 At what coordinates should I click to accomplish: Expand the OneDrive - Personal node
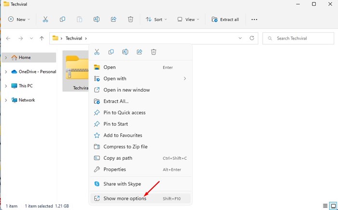pos(6,72)
